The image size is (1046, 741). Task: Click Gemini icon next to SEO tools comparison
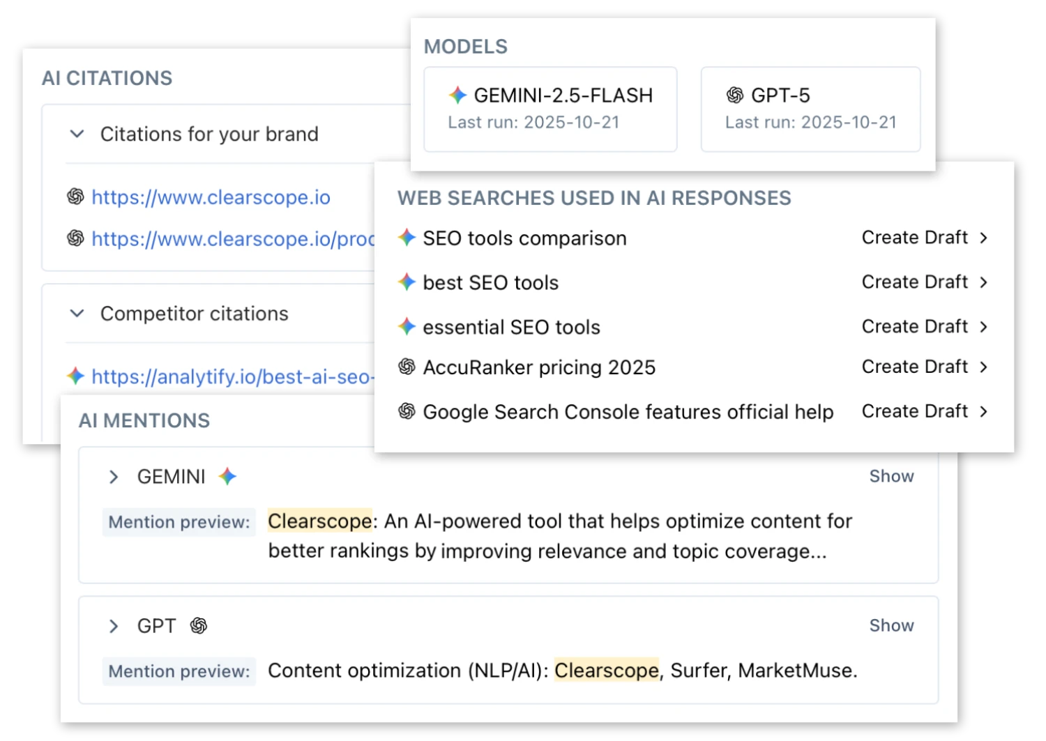click(x=407, y=237)
